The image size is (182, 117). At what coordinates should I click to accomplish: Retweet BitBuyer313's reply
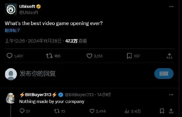tap(57, 111)
